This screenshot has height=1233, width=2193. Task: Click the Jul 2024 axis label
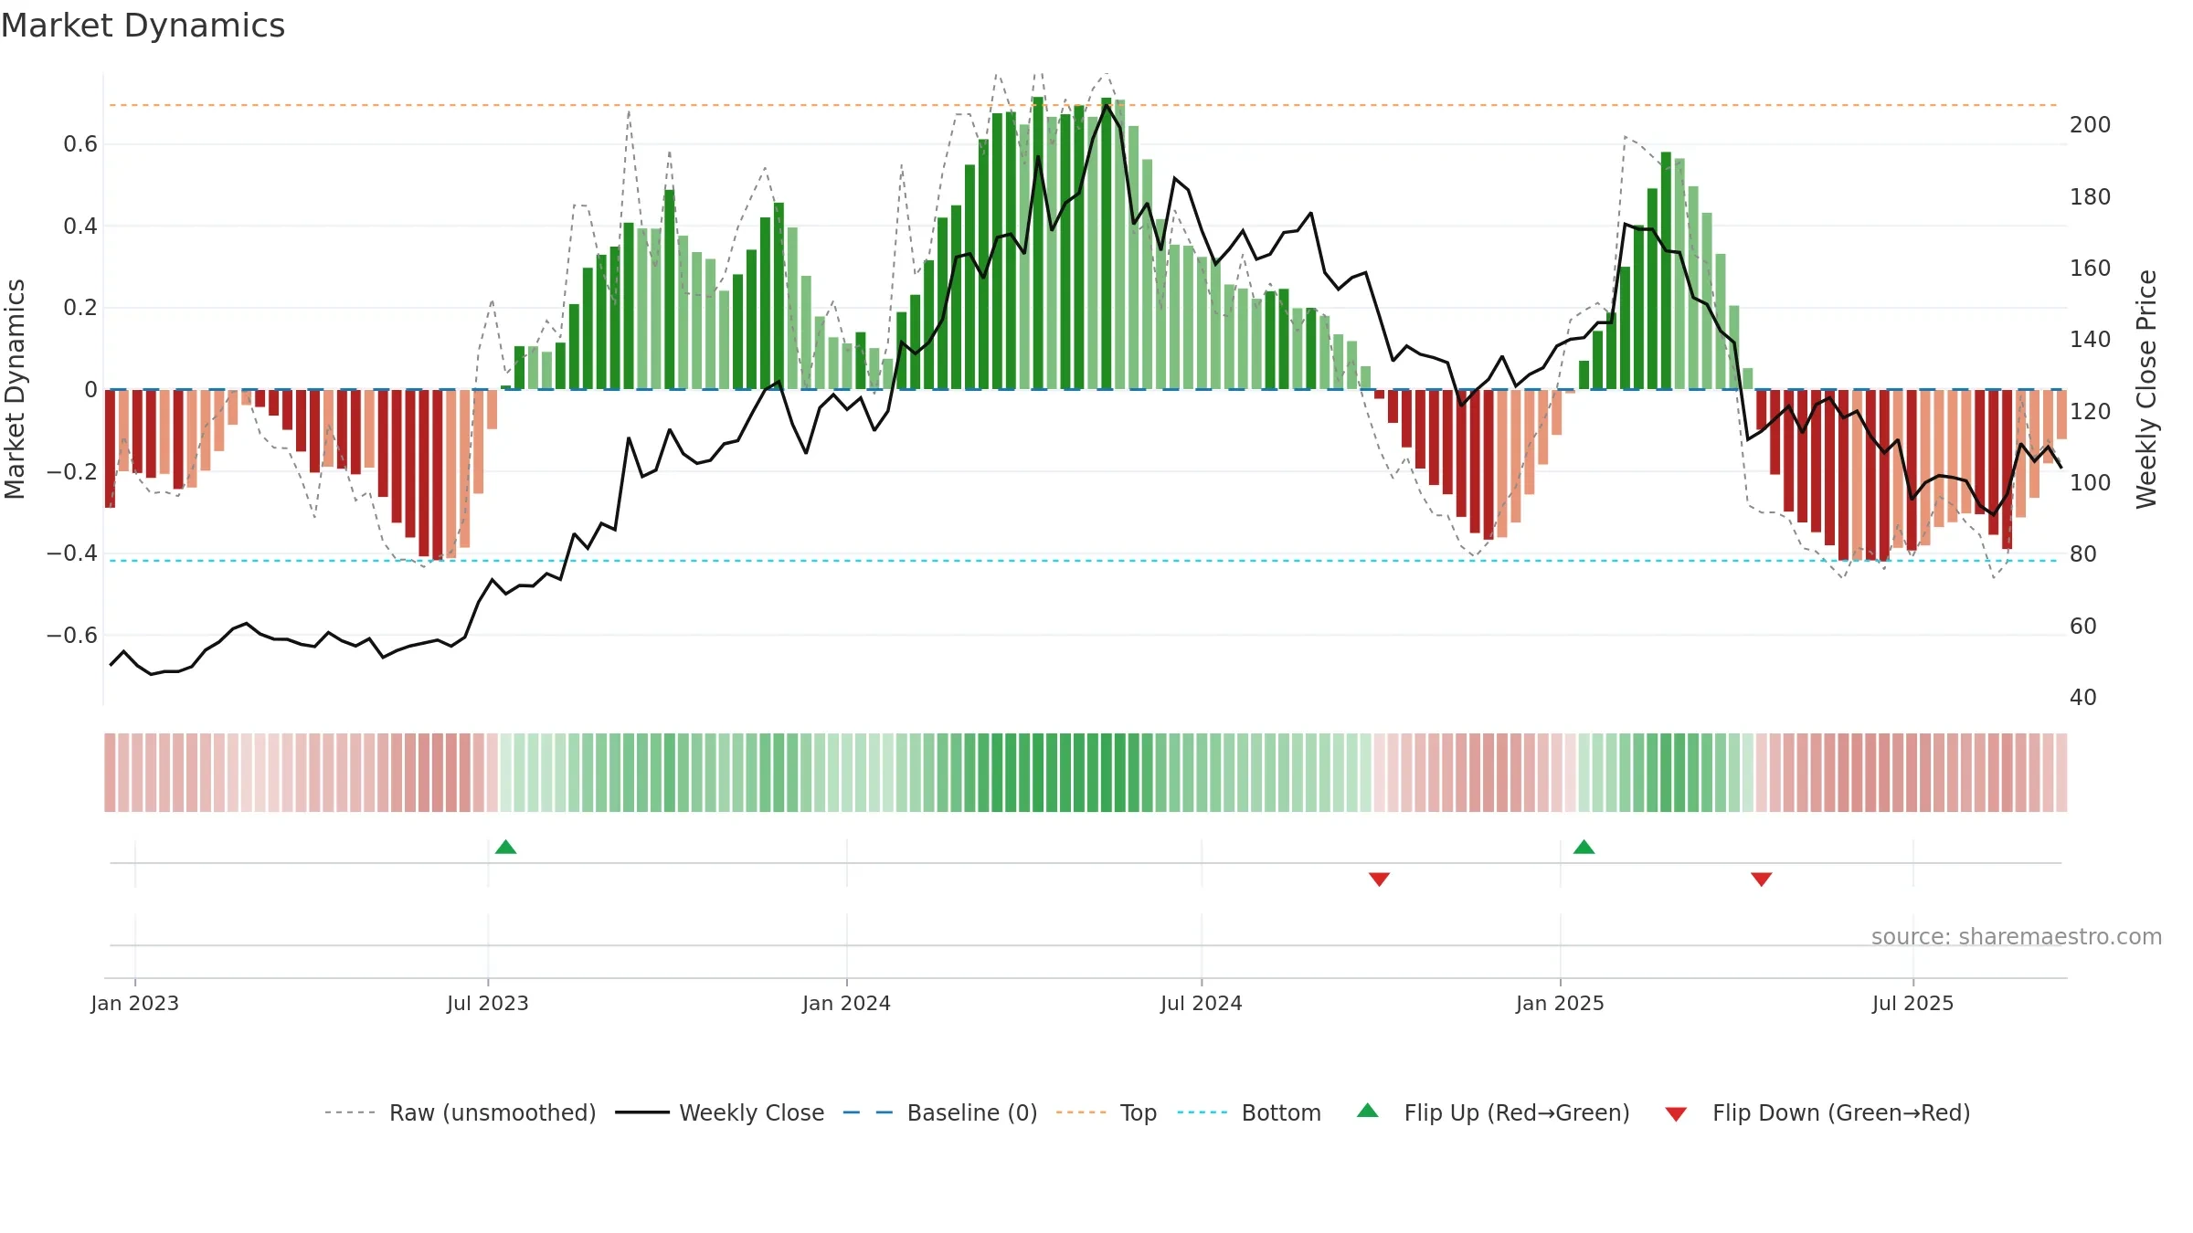(1202, 1003)
